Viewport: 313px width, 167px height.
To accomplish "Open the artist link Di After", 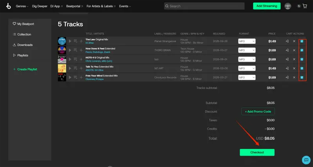I will click(x=90, y=43).
